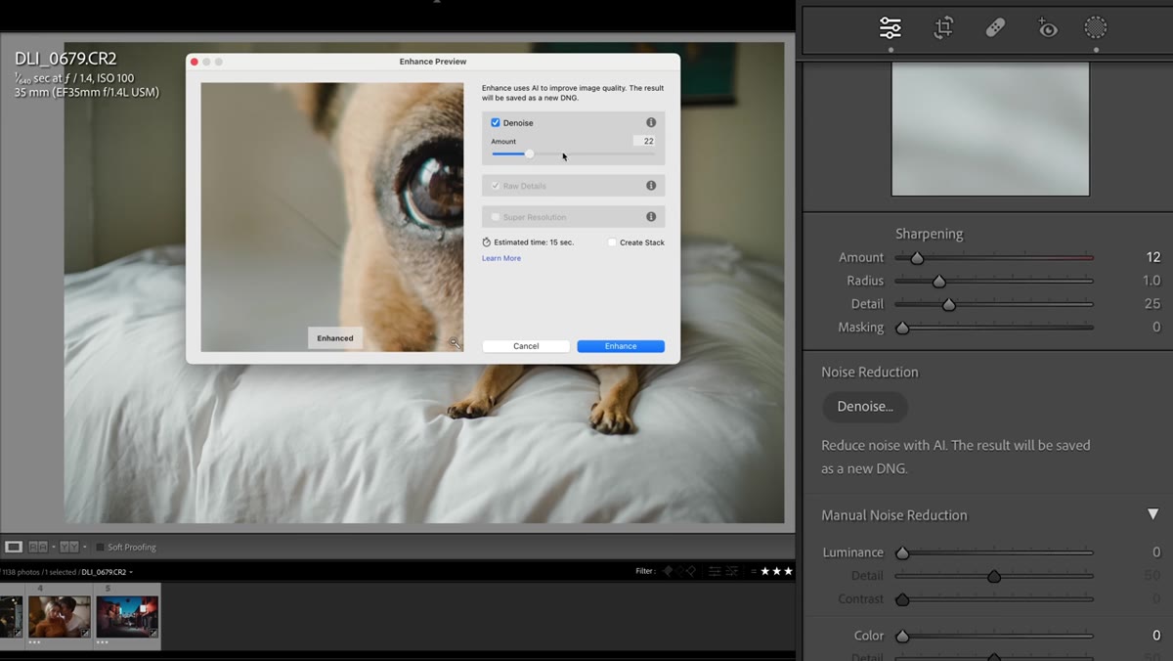This screenshot has height=661, width=1173.
Task: Click the Denoise Amount slider handle
Action: pyautogui.click(x=530, y=154)
